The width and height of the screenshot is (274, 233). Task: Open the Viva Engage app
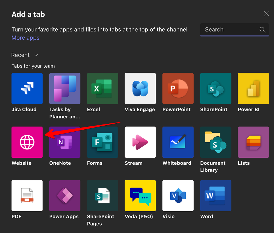click(140, 88)
